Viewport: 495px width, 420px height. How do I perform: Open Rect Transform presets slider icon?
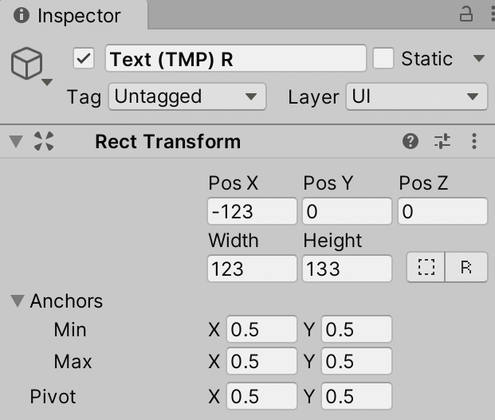pyautogui.click(x=442, y=142)
